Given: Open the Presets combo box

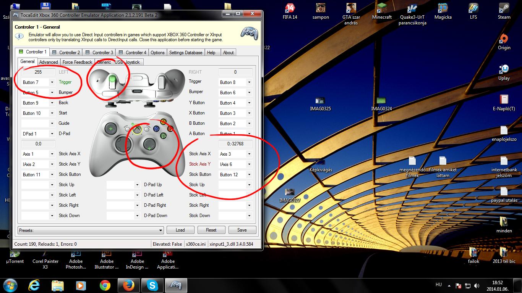Looking at the screenshot, I should tap(91, 230).
